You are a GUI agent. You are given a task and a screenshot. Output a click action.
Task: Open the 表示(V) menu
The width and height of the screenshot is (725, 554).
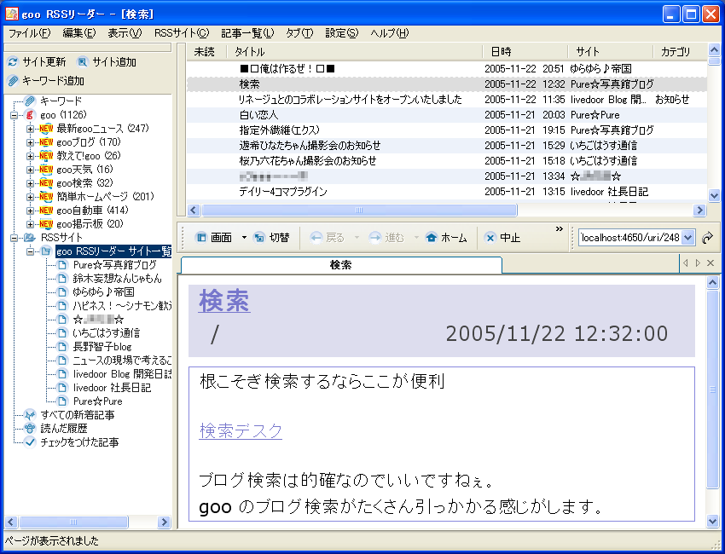click(x=125, y=33)
